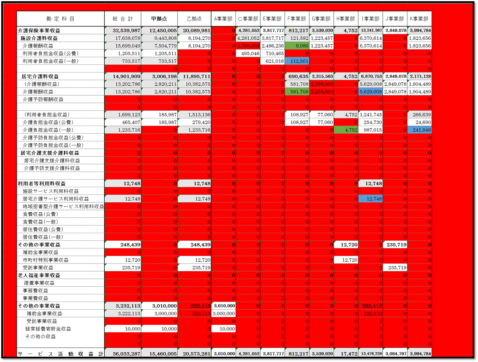Select the 居宅介護料収益 row label
Viewport: 478px width, 362px height.
tap(40, 77)
